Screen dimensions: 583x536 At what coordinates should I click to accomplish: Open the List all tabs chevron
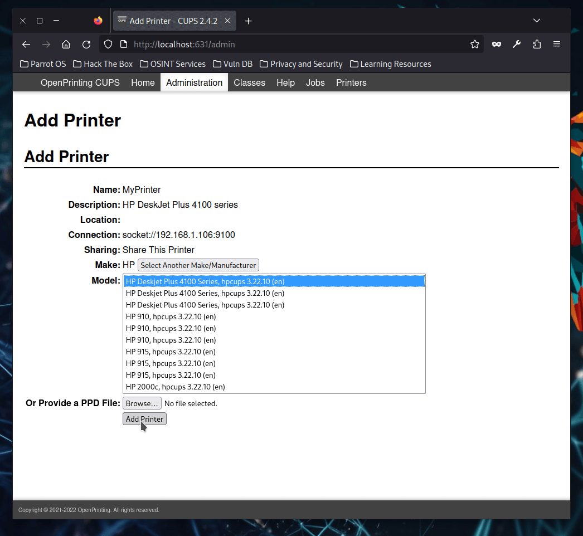[x=536, y=21]
